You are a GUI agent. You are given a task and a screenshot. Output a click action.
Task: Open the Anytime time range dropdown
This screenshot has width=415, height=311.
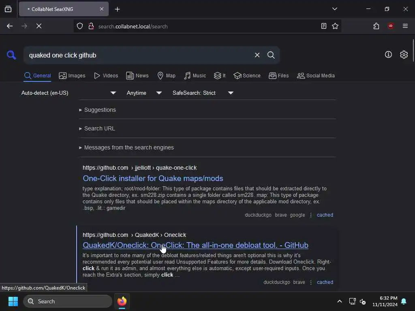[x=144, y=93]
